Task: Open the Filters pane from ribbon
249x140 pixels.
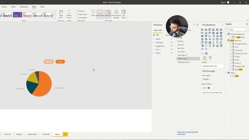Action: pyautogui.click(x=93, y=13)
